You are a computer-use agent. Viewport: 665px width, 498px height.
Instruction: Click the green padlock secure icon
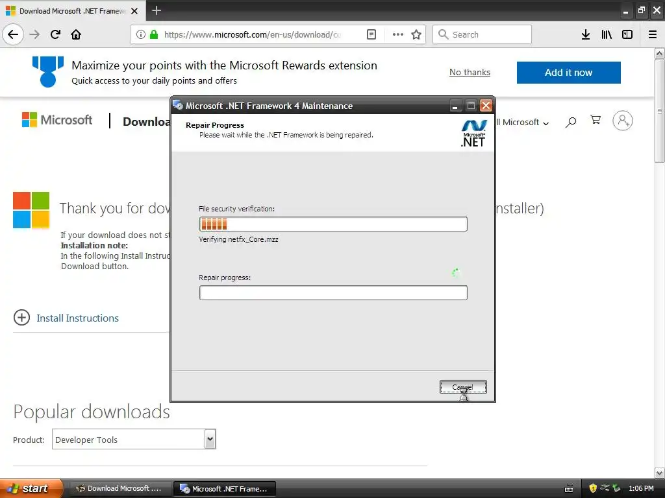(x=154, y=34)
